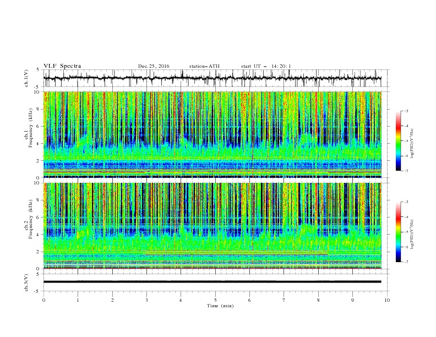Click time axis tick label "9"
This screenshot has width=436, height=337.
[x=352, y=300]
